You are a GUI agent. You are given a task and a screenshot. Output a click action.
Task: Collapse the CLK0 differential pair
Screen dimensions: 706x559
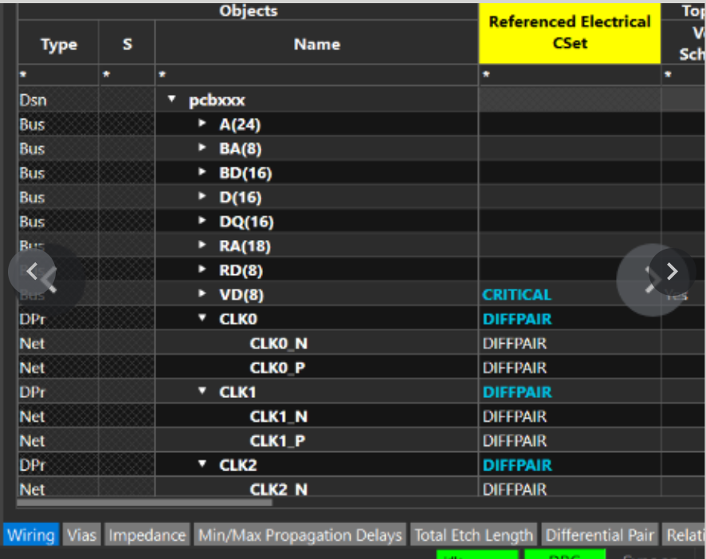pyautogui.click(x=202, y=319)
